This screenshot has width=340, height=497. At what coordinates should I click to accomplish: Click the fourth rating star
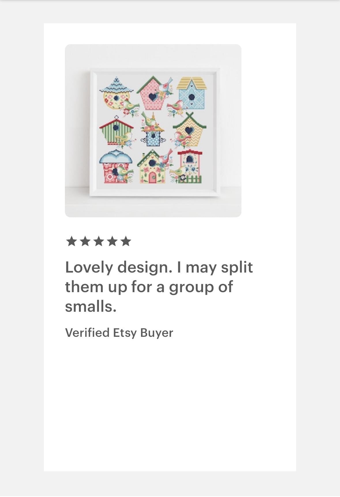coord(112,241)
